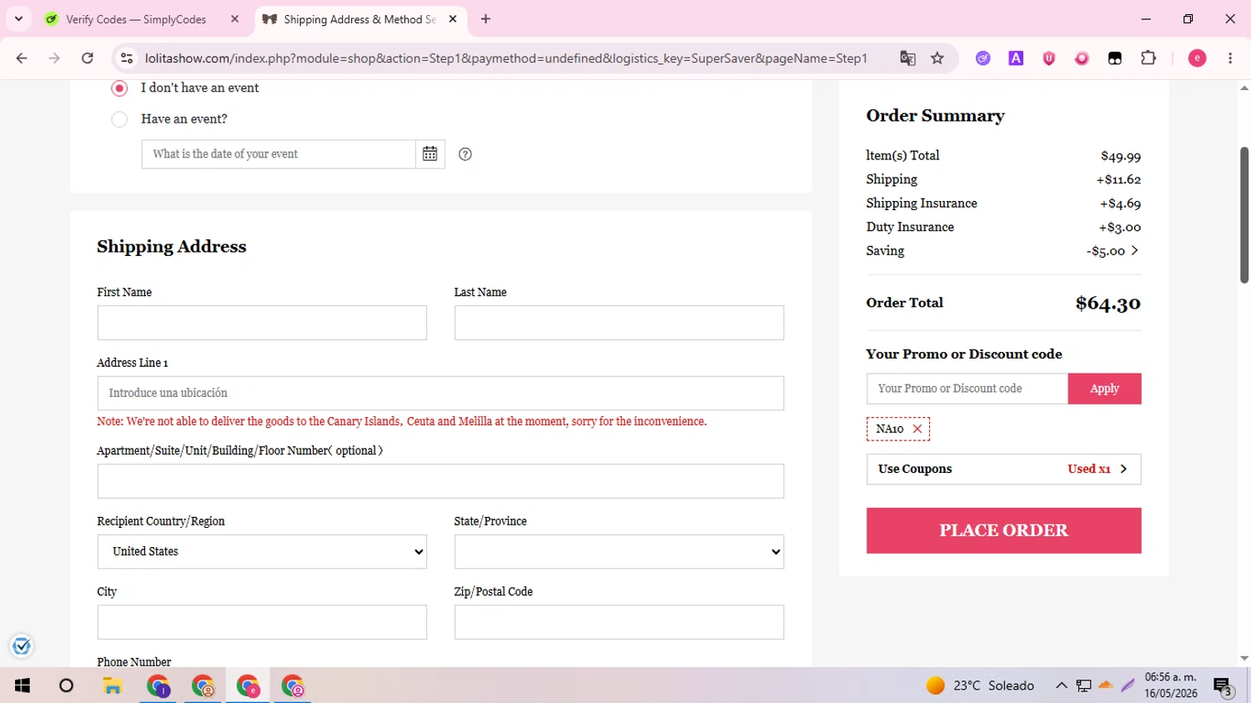Click the browser address bar URL
Screen dimensions: 1251x703
click(505, 58)
